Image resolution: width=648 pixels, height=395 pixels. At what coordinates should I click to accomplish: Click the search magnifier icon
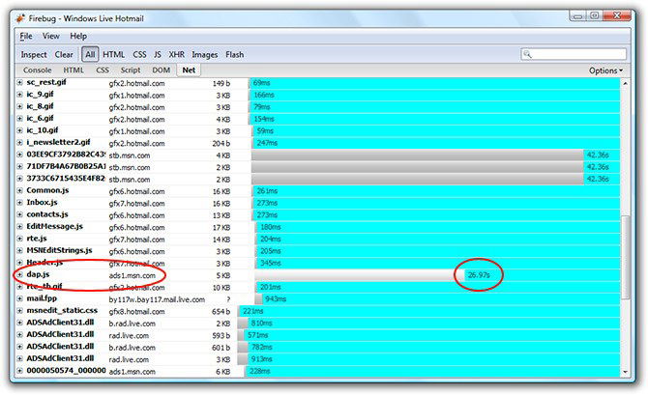[527, 54]
